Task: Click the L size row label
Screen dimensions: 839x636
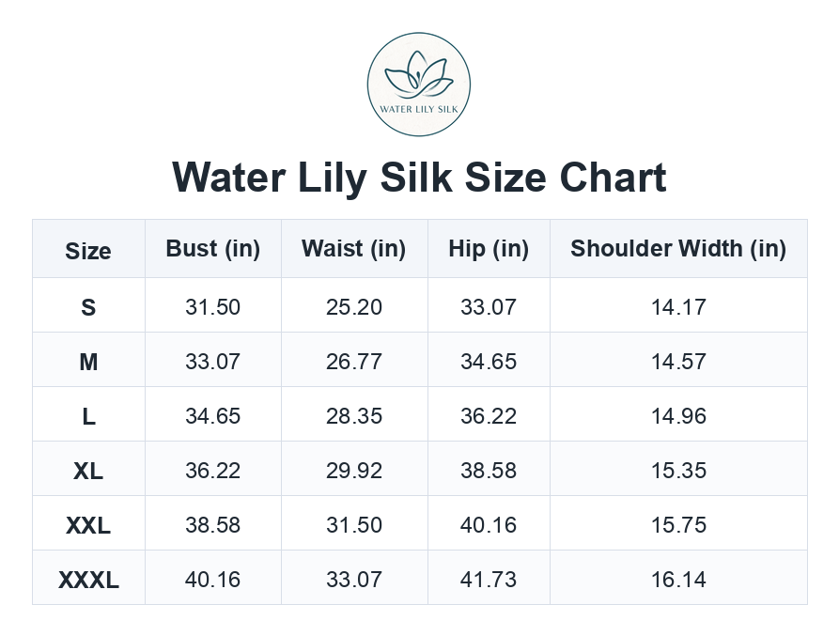Action: tap(88, 417)
